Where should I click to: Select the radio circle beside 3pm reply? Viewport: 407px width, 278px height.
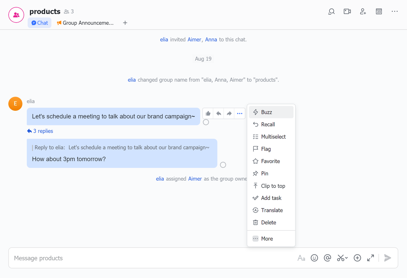pyautogui.click(x=223, y=165)
